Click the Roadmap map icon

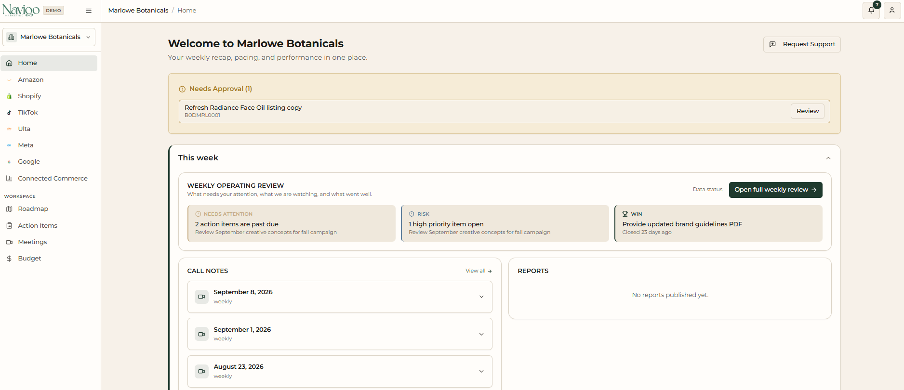point(9,209)
